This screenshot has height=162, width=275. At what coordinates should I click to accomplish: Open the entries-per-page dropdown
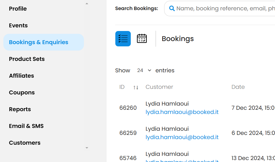144,70
